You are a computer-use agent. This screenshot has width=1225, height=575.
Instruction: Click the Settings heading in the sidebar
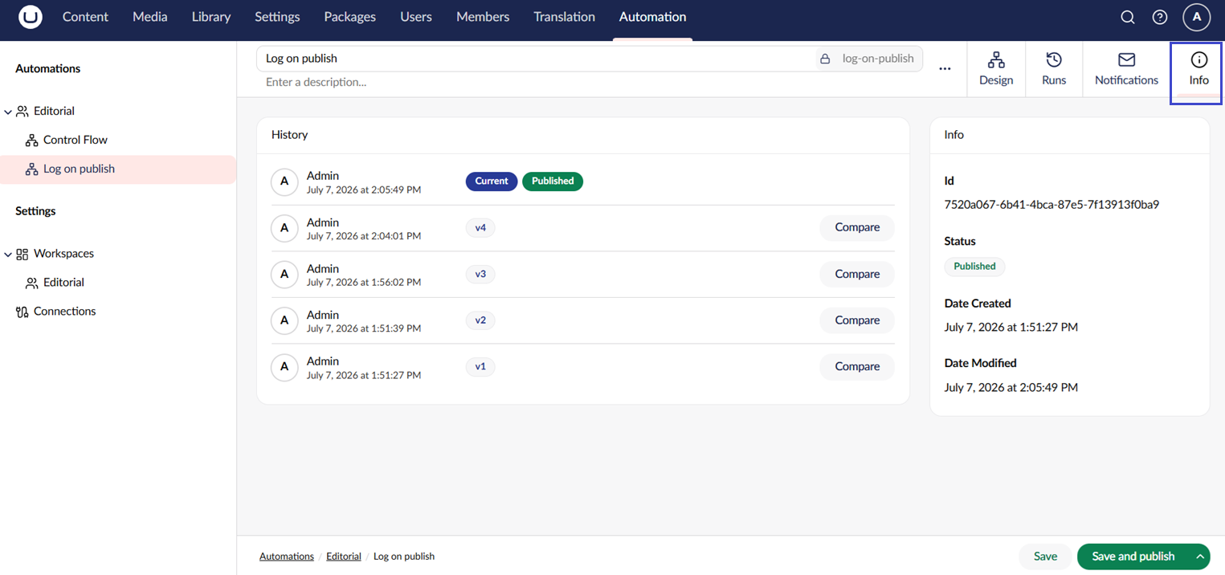click(36, 211)
